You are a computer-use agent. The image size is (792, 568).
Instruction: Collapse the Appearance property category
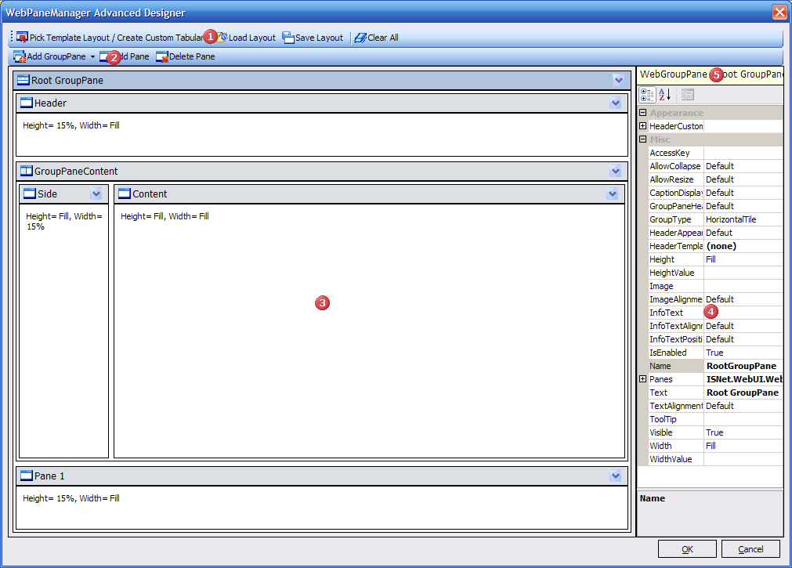[x=643, y=113]
